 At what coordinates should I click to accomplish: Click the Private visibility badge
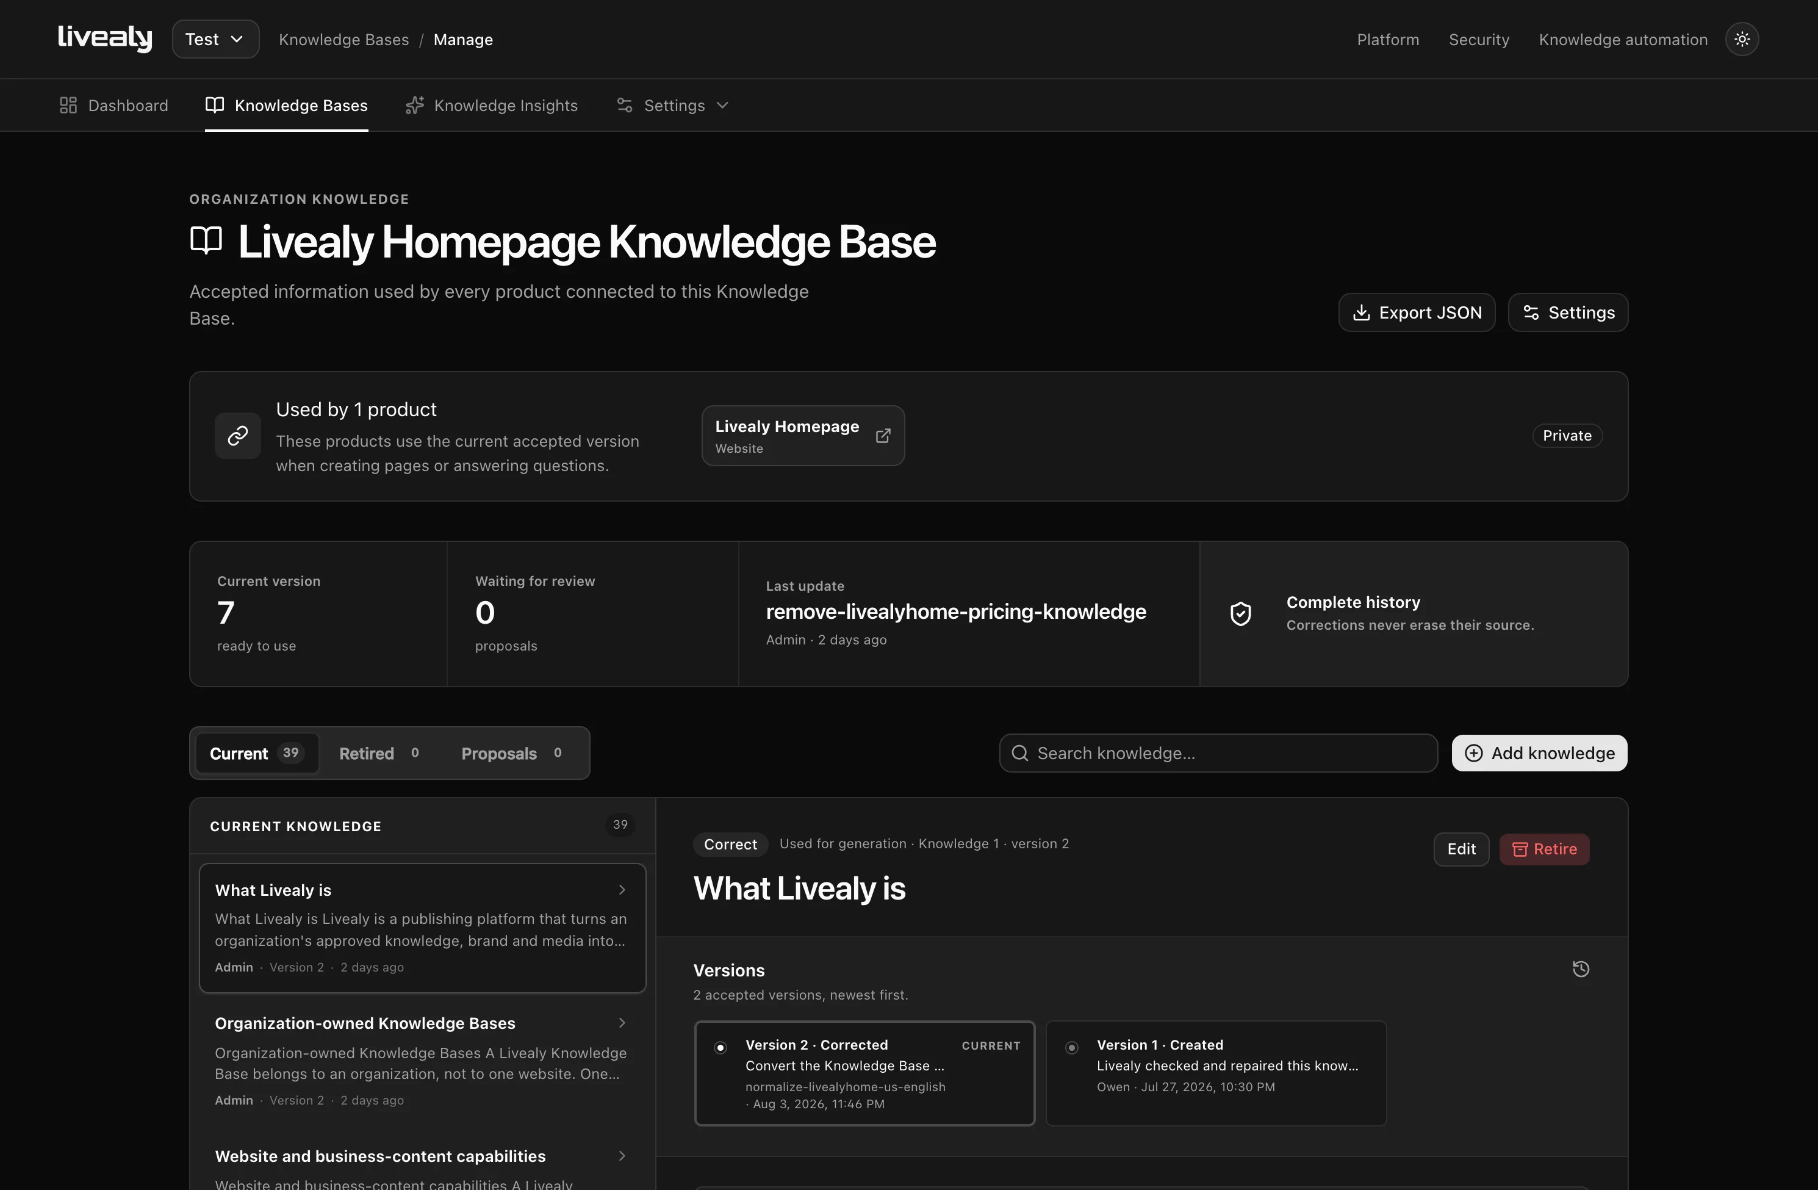(x=1567, y=436)
